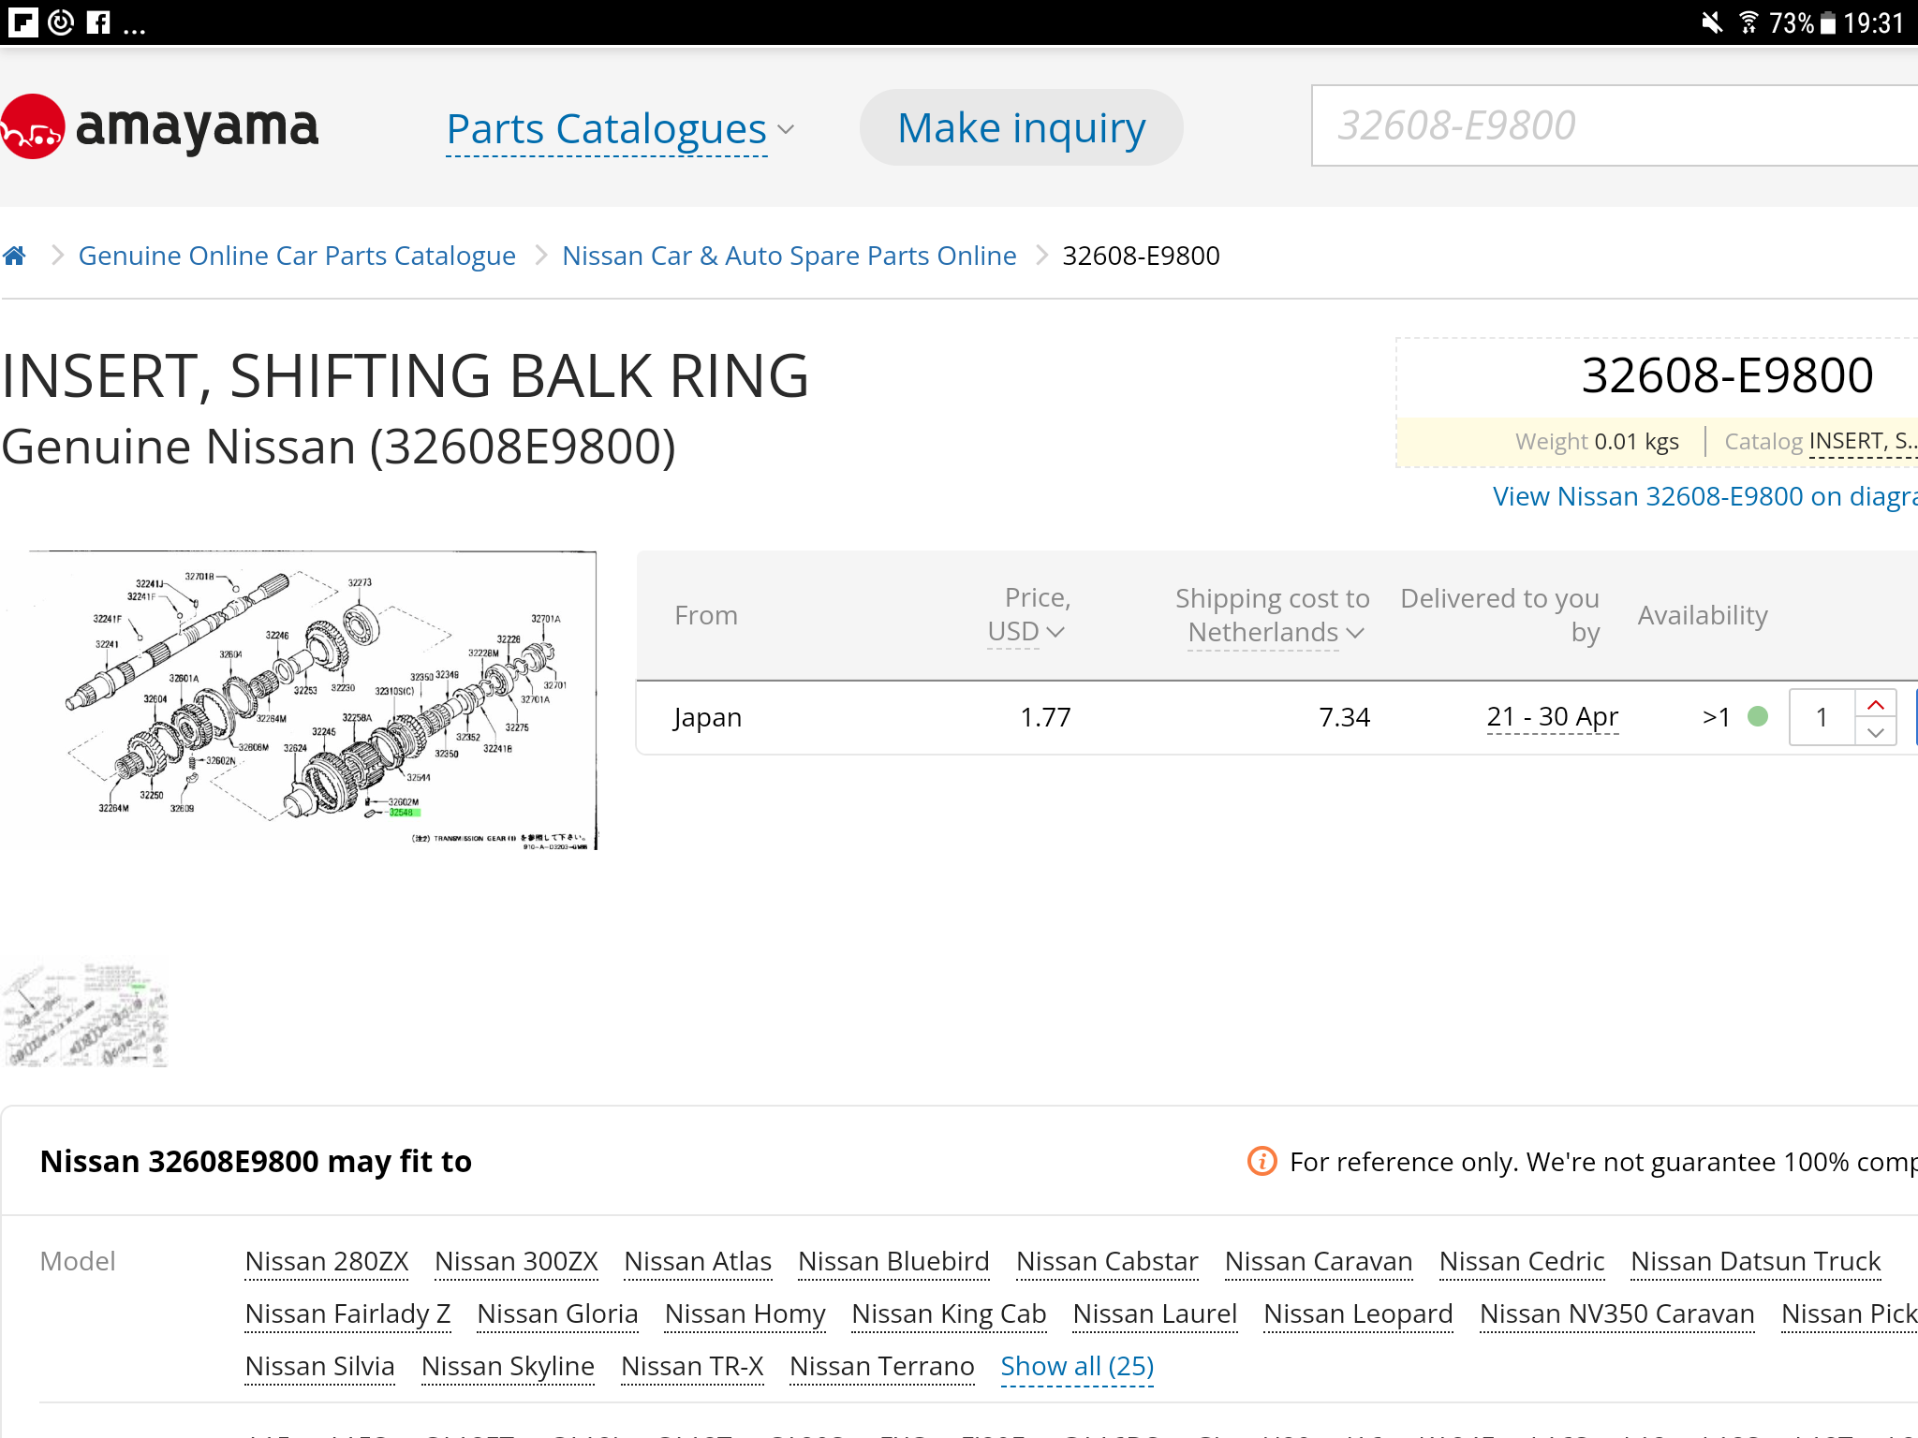Screen dimensions: 1918x1438
Task: Increase quantity with the up arrow
Action: [1875, 704]
